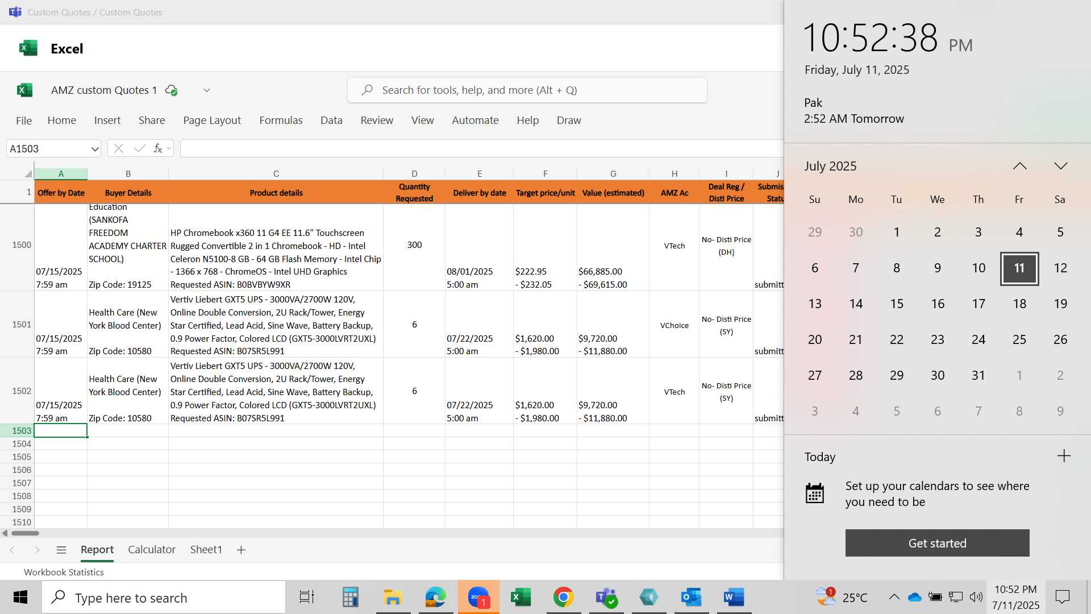1091x614 pixels.
Task: Click the Quantity Requested 300 cell
Action: click(414, 245)
